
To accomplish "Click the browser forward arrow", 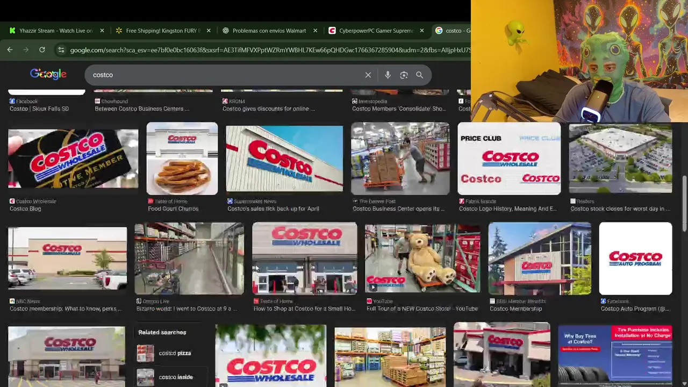I will point(25,50).
